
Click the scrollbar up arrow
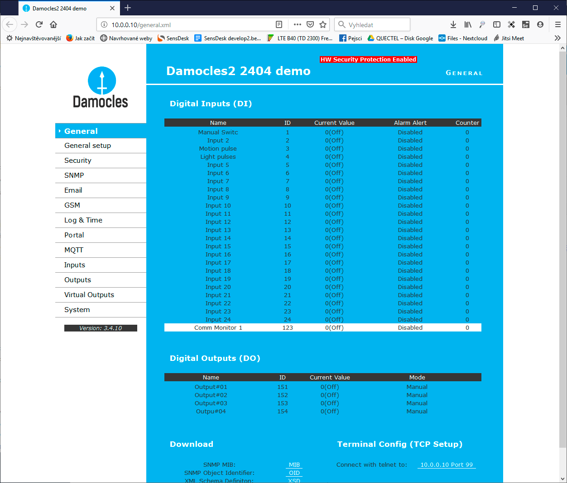(x=563, y=47)
